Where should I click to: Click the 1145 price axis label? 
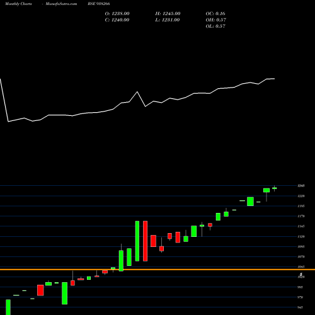click(301, 226)
